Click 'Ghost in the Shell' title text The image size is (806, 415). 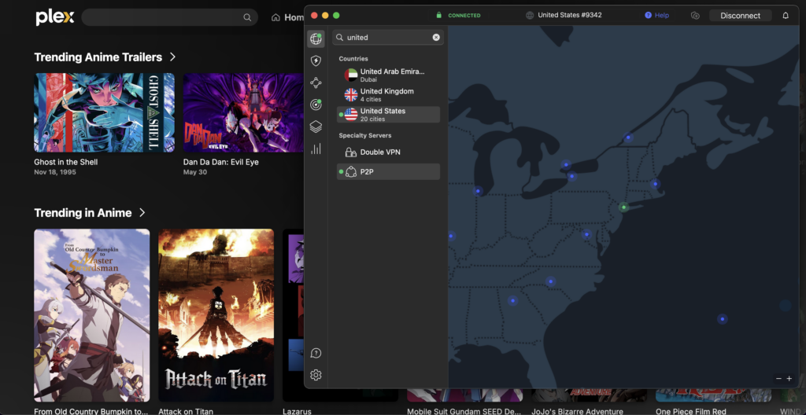coord(66,162)
